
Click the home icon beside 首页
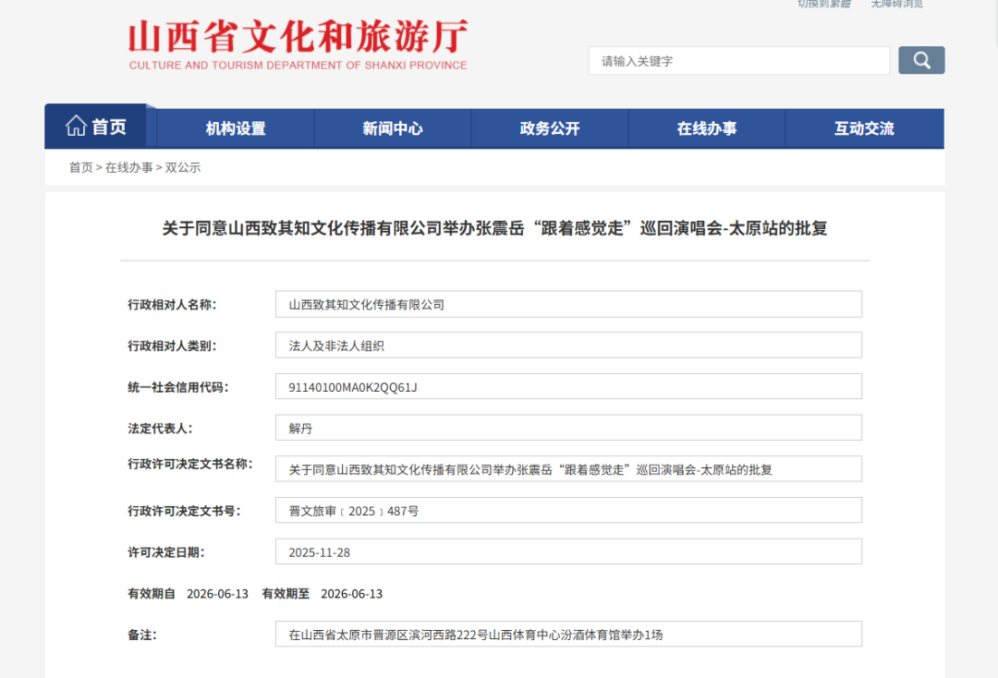coord(77,125)
